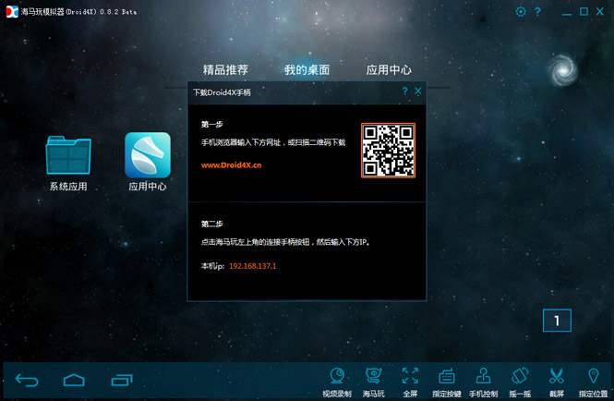Minimize the Droid4X window
The height and width of the screenshot is (401, 614).
[567, 13]
